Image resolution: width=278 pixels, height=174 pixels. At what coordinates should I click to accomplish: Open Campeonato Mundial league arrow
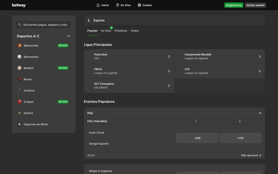tap(259, 57)
